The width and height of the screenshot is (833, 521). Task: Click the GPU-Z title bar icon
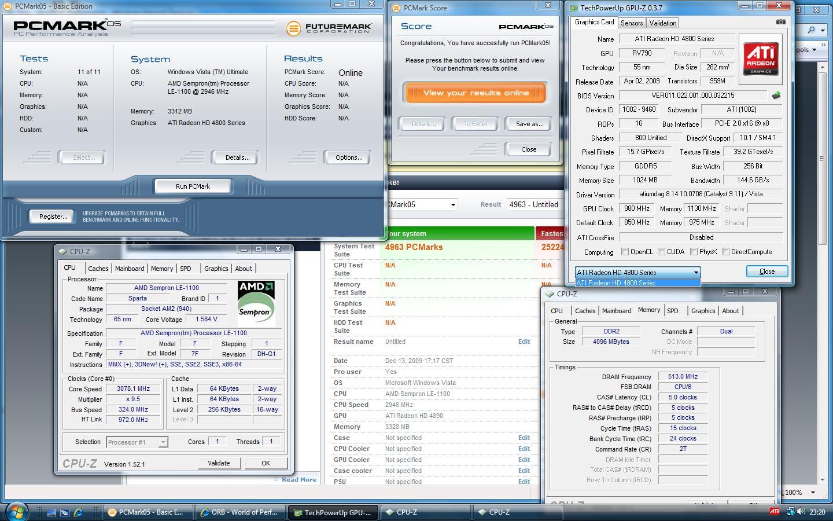click(573, 8)
